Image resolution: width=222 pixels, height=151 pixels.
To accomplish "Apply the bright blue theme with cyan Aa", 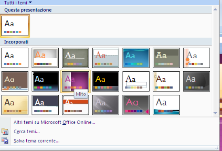I will point(136,58).
